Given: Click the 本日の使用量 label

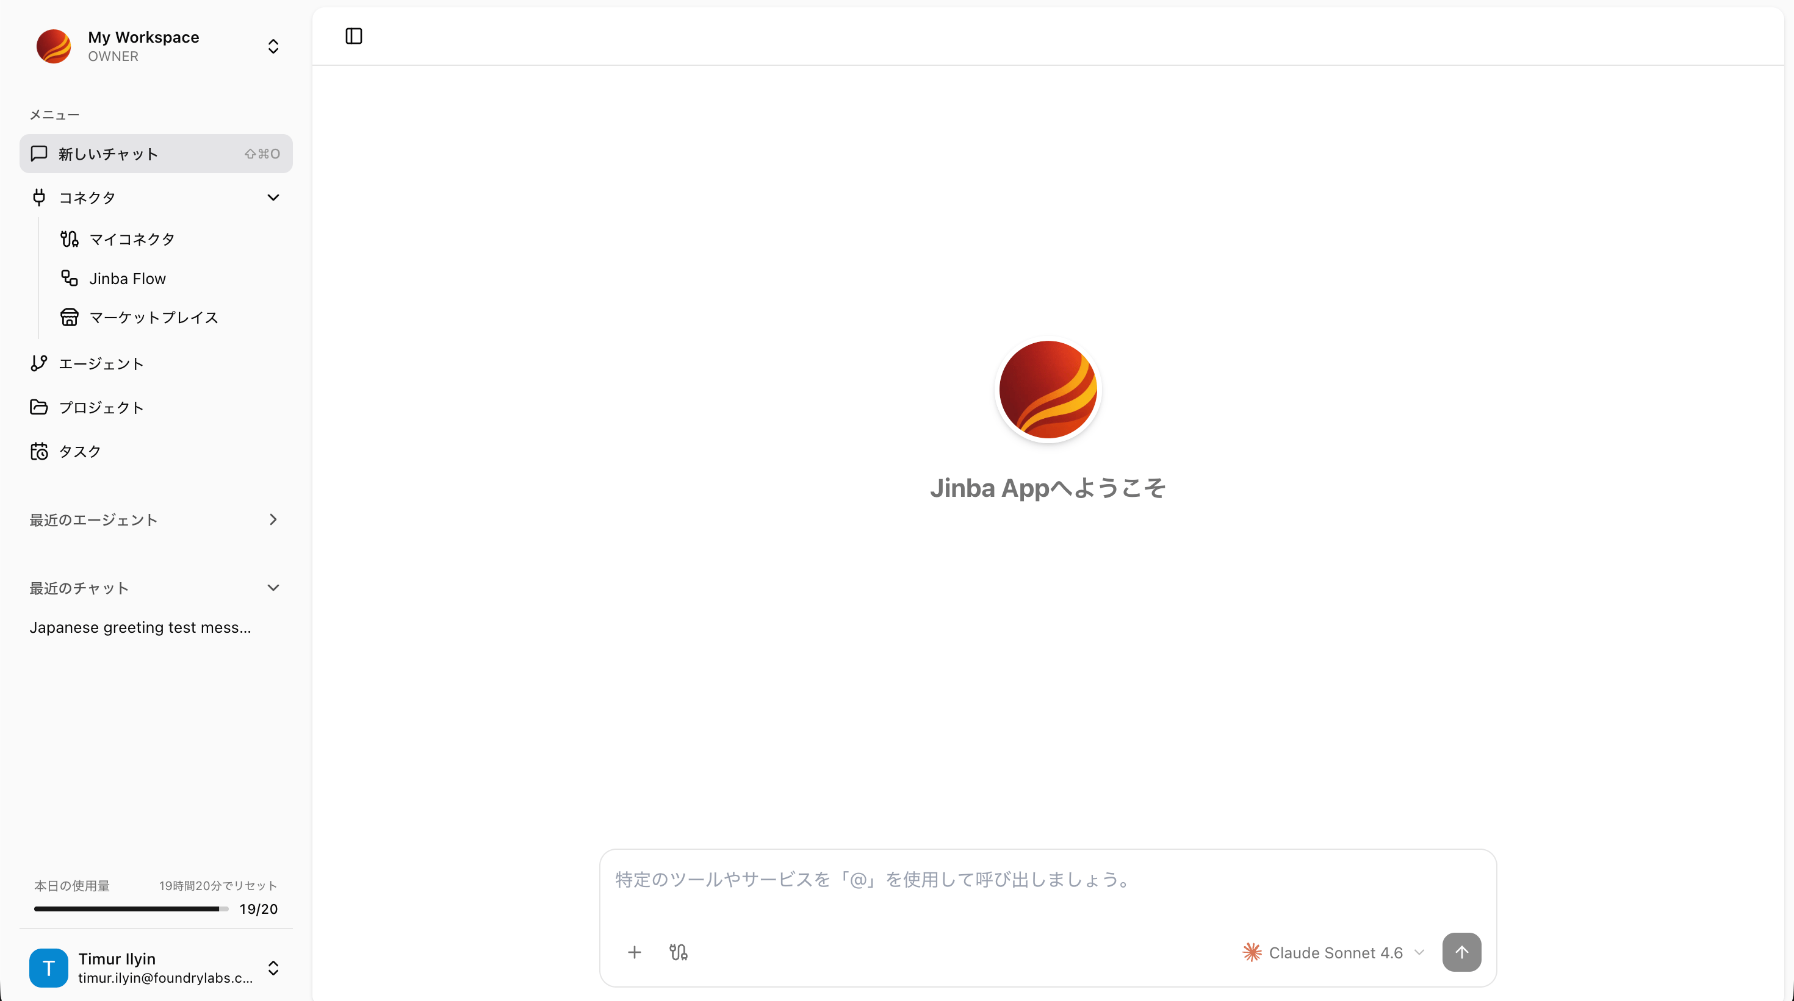Looking at the screenshot, I should pos(73,886).
